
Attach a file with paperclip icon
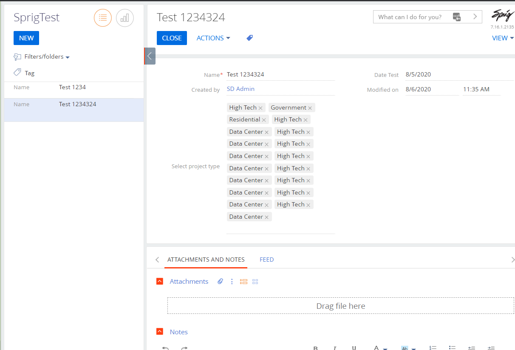[220, 281]
